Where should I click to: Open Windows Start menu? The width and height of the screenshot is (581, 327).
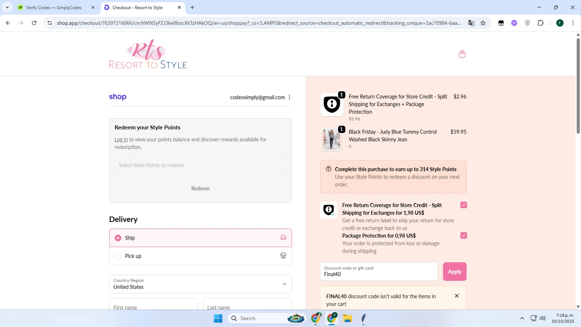[218, 318]
